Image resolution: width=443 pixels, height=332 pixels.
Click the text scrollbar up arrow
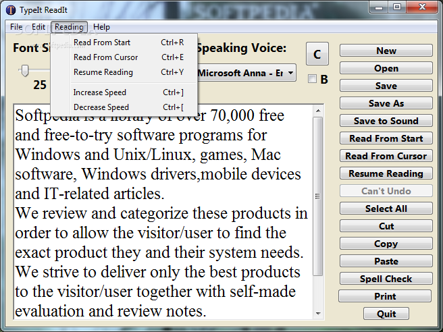point(318,111)
